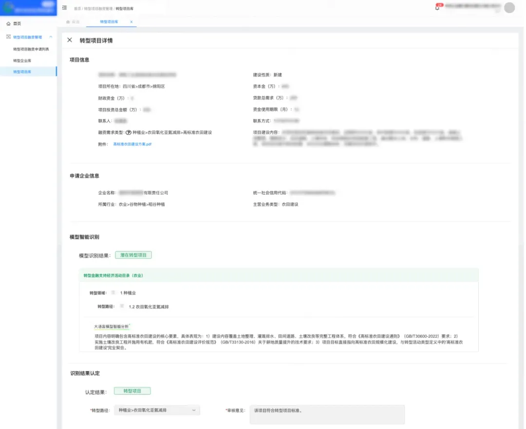Click the sidebar collapse hamburger icon
The image size is (526, 429).
click(x=64, y=8)
